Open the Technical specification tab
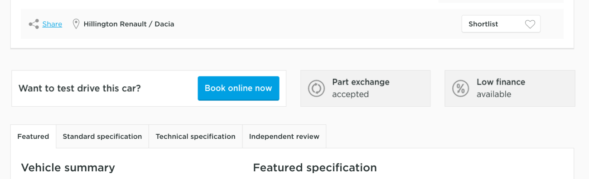 click(196, 137)
